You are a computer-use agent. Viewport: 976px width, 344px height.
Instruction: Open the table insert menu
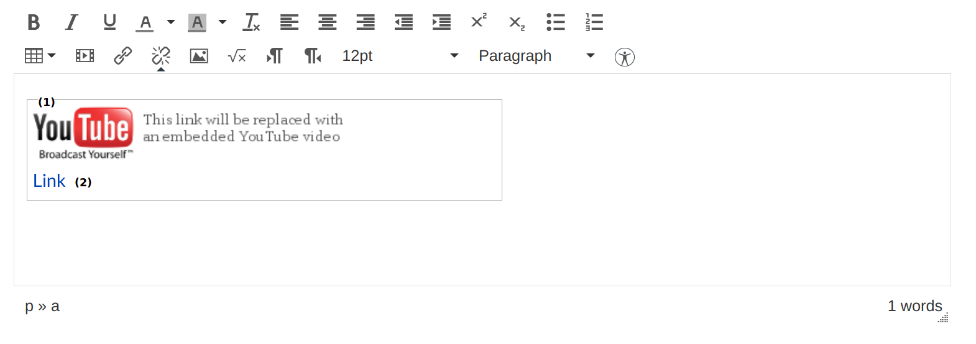click(x=40, y=56)
